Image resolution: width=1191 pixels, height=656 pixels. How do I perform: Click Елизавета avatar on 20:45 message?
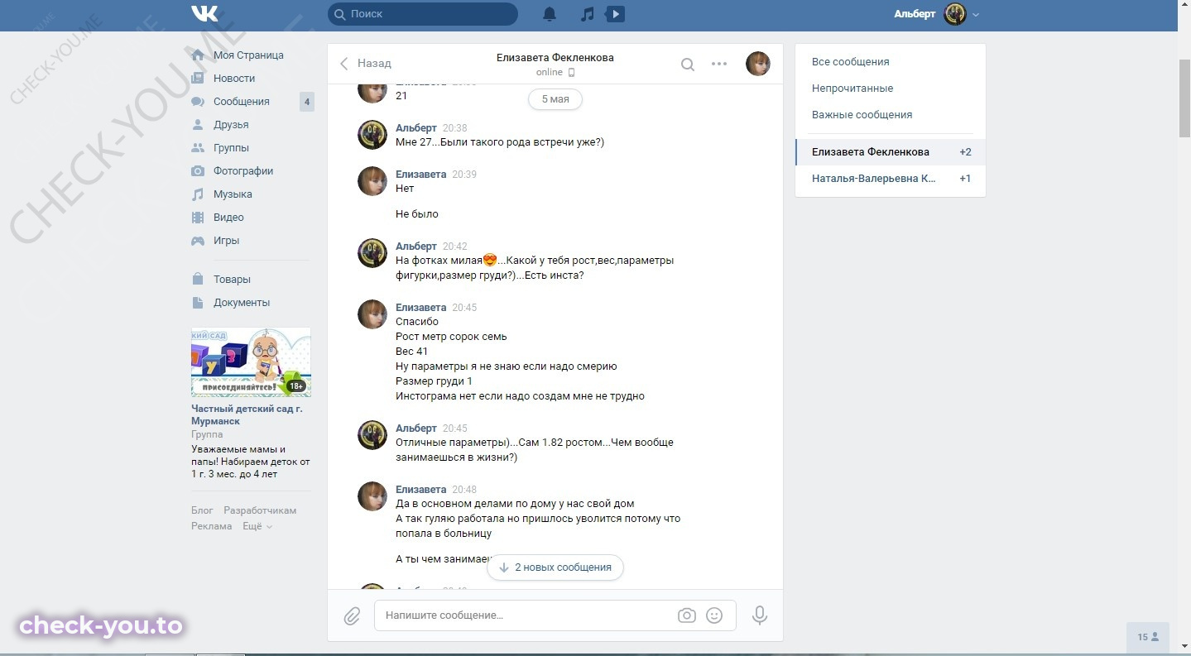click(x=372, y=314)
